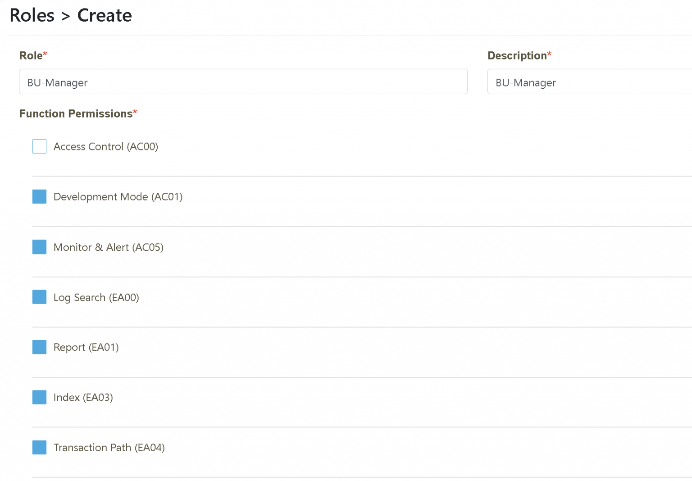Click the Roles breadcrumb link
This screenshot has width=692, height=481.
[32, 15]
